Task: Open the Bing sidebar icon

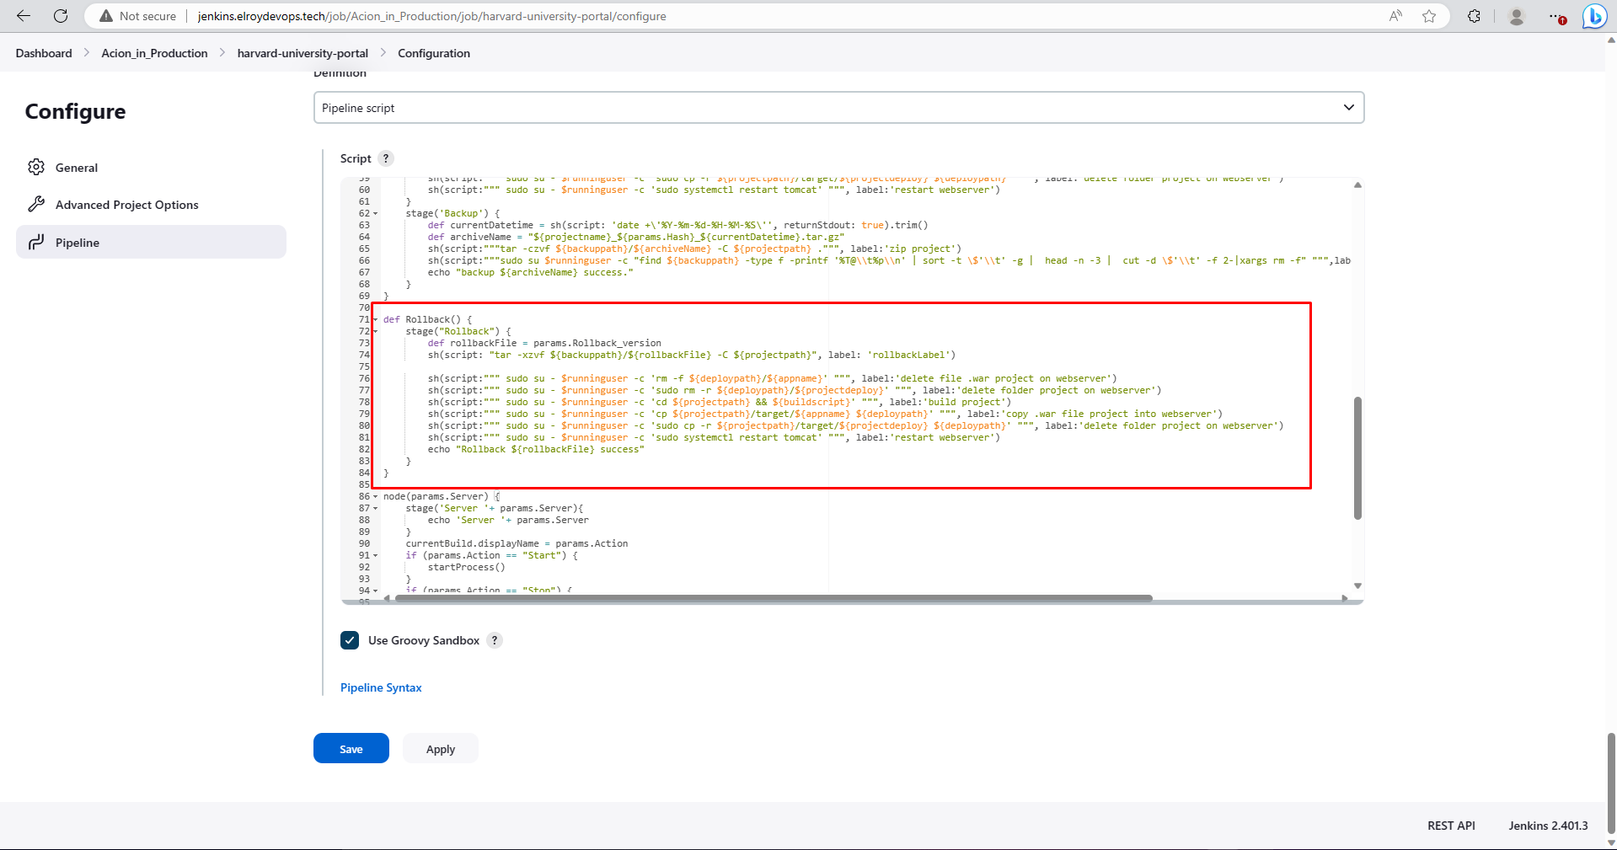Action: (x=1594, y=16)
